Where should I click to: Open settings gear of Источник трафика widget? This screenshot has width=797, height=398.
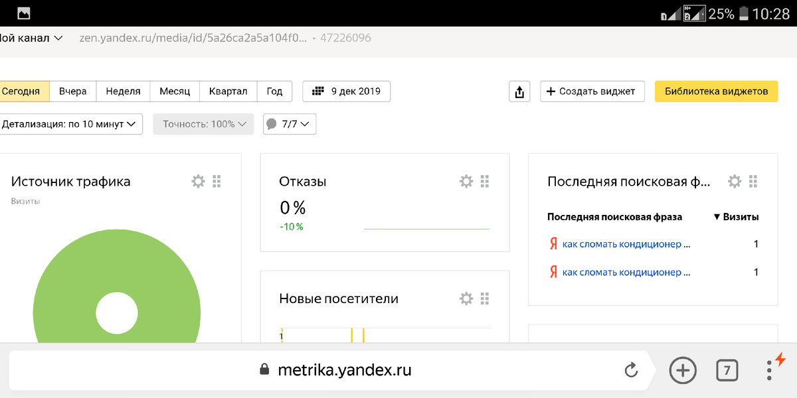[198, 181]
